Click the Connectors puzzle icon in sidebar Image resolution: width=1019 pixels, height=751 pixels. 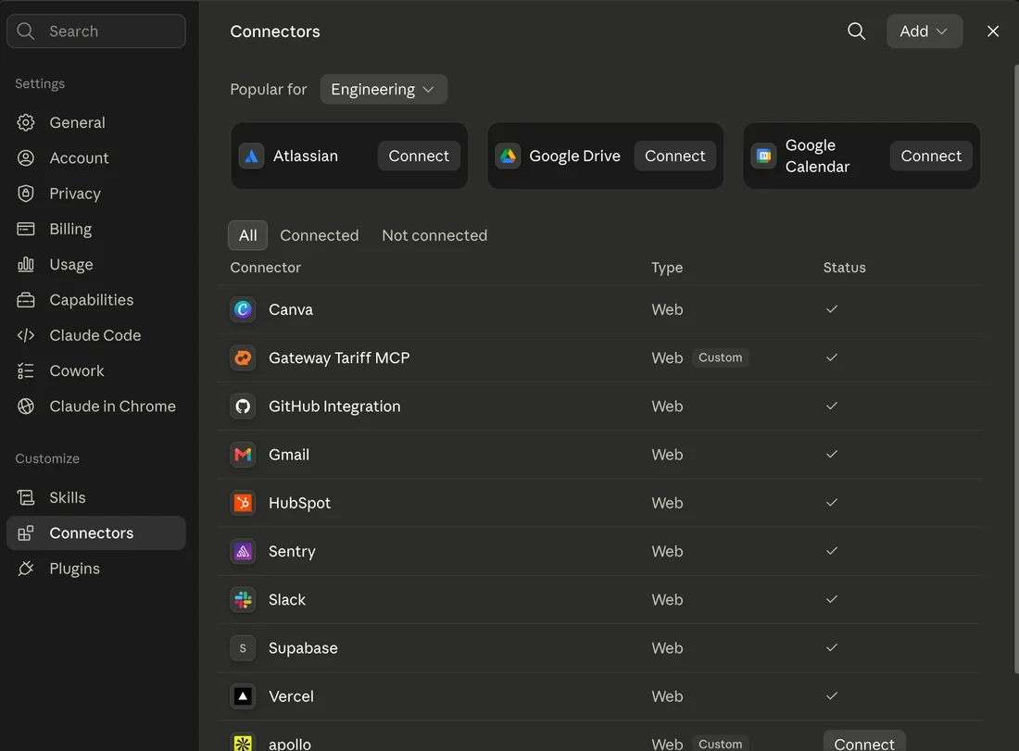(25, 533)
